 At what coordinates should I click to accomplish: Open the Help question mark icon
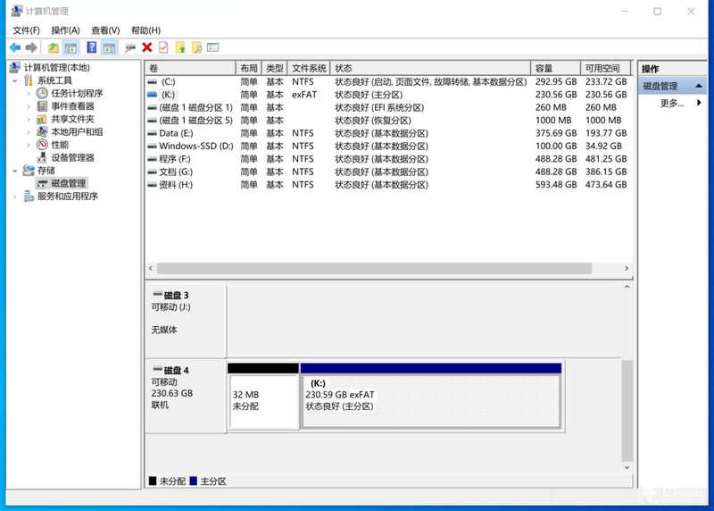click(92, 47)
